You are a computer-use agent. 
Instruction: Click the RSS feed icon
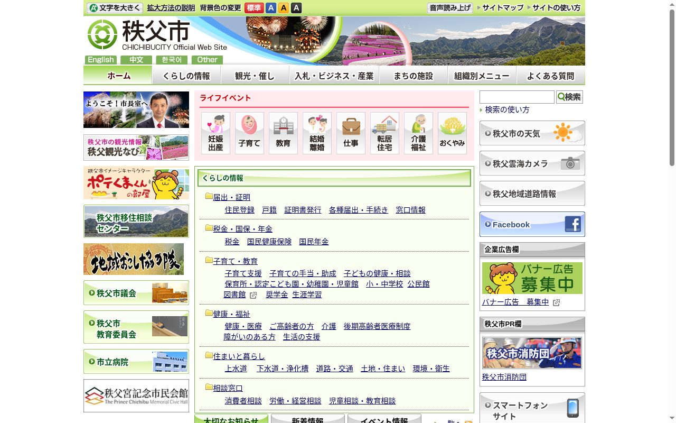pos(468,422)
